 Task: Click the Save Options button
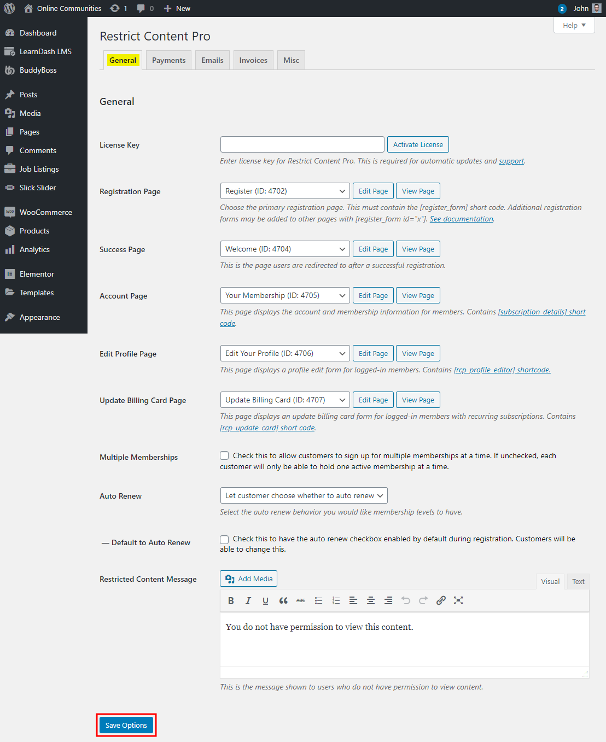pyautogui.click(x=126, y=725)
